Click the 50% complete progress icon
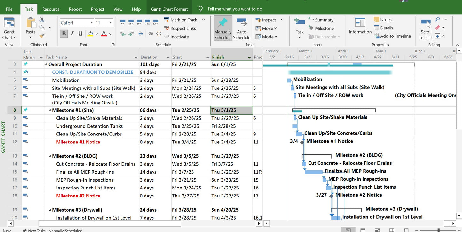 coord(139,22)
